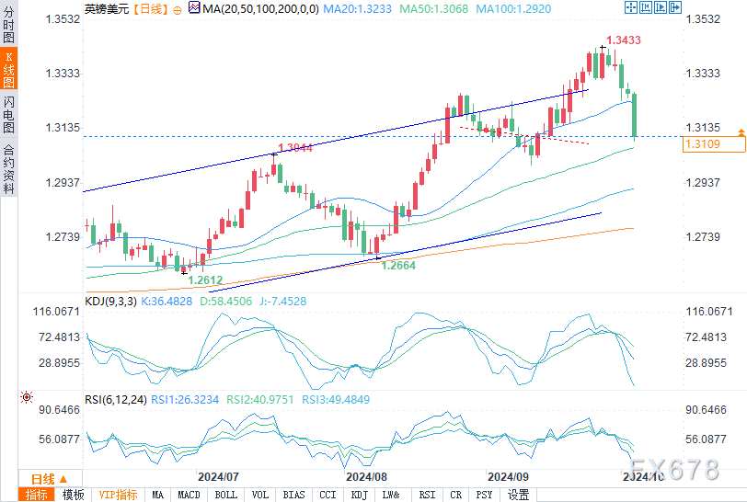Click the 2024/08 date axis label

(366, 477)
